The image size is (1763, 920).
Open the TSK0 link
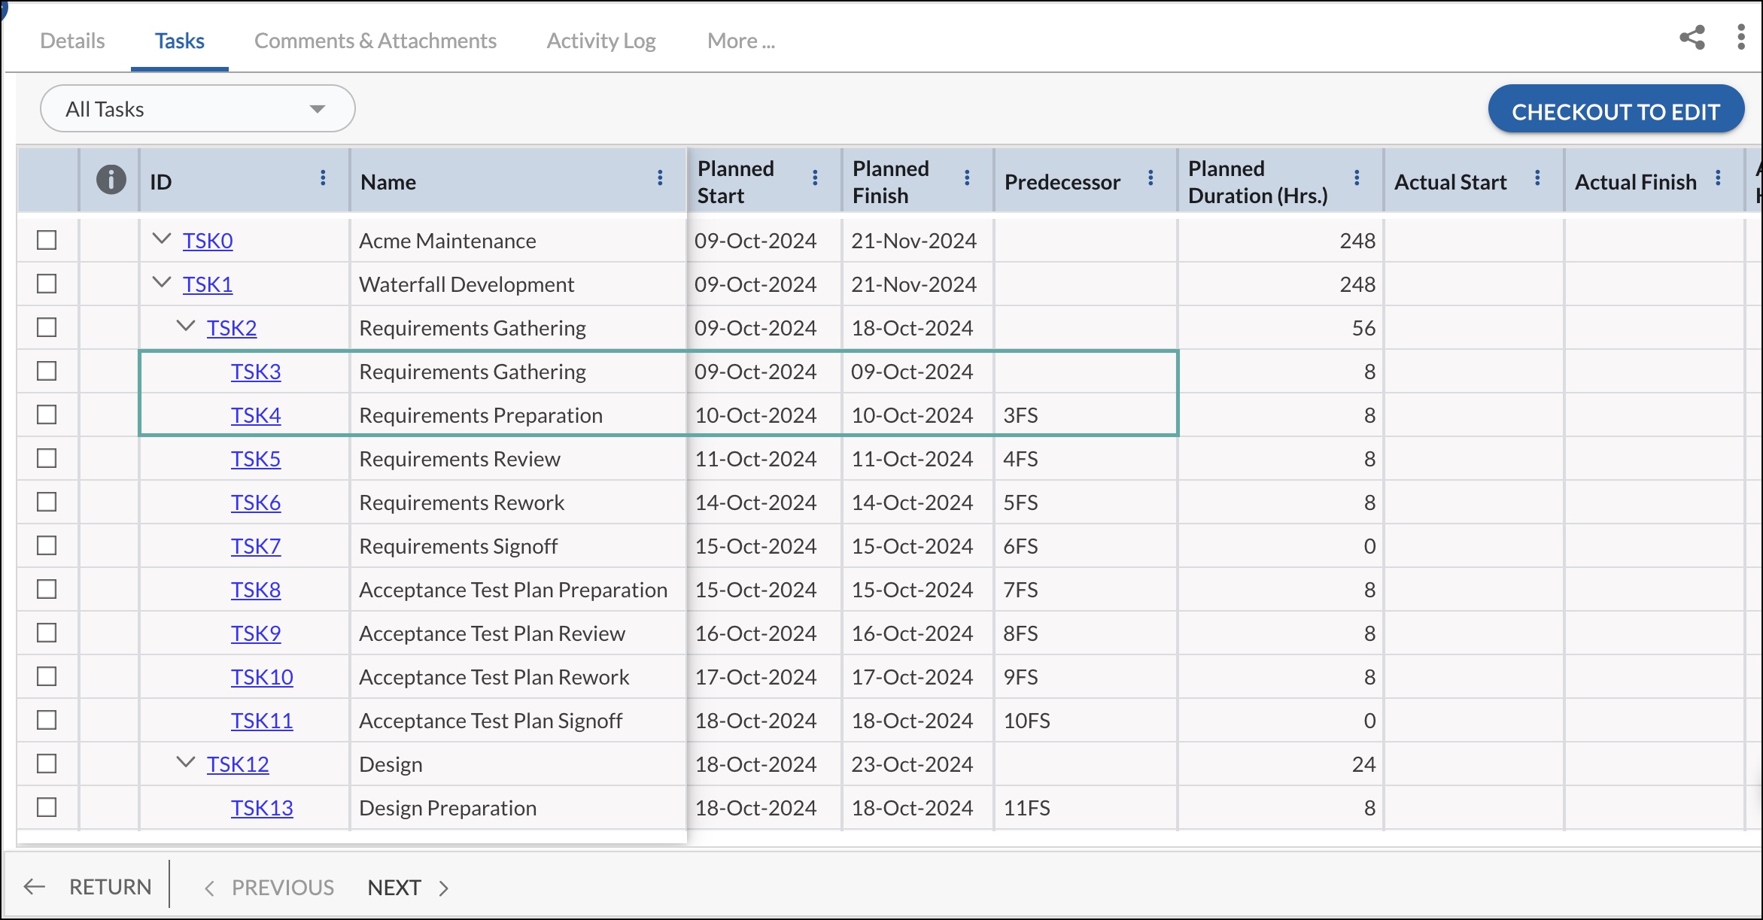pos(208,241)
